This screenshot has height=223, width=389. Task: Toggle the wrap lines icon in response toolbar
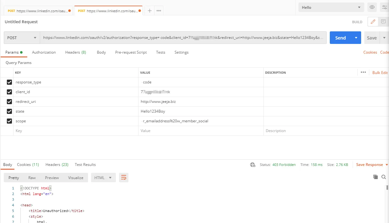pos(124,178)
